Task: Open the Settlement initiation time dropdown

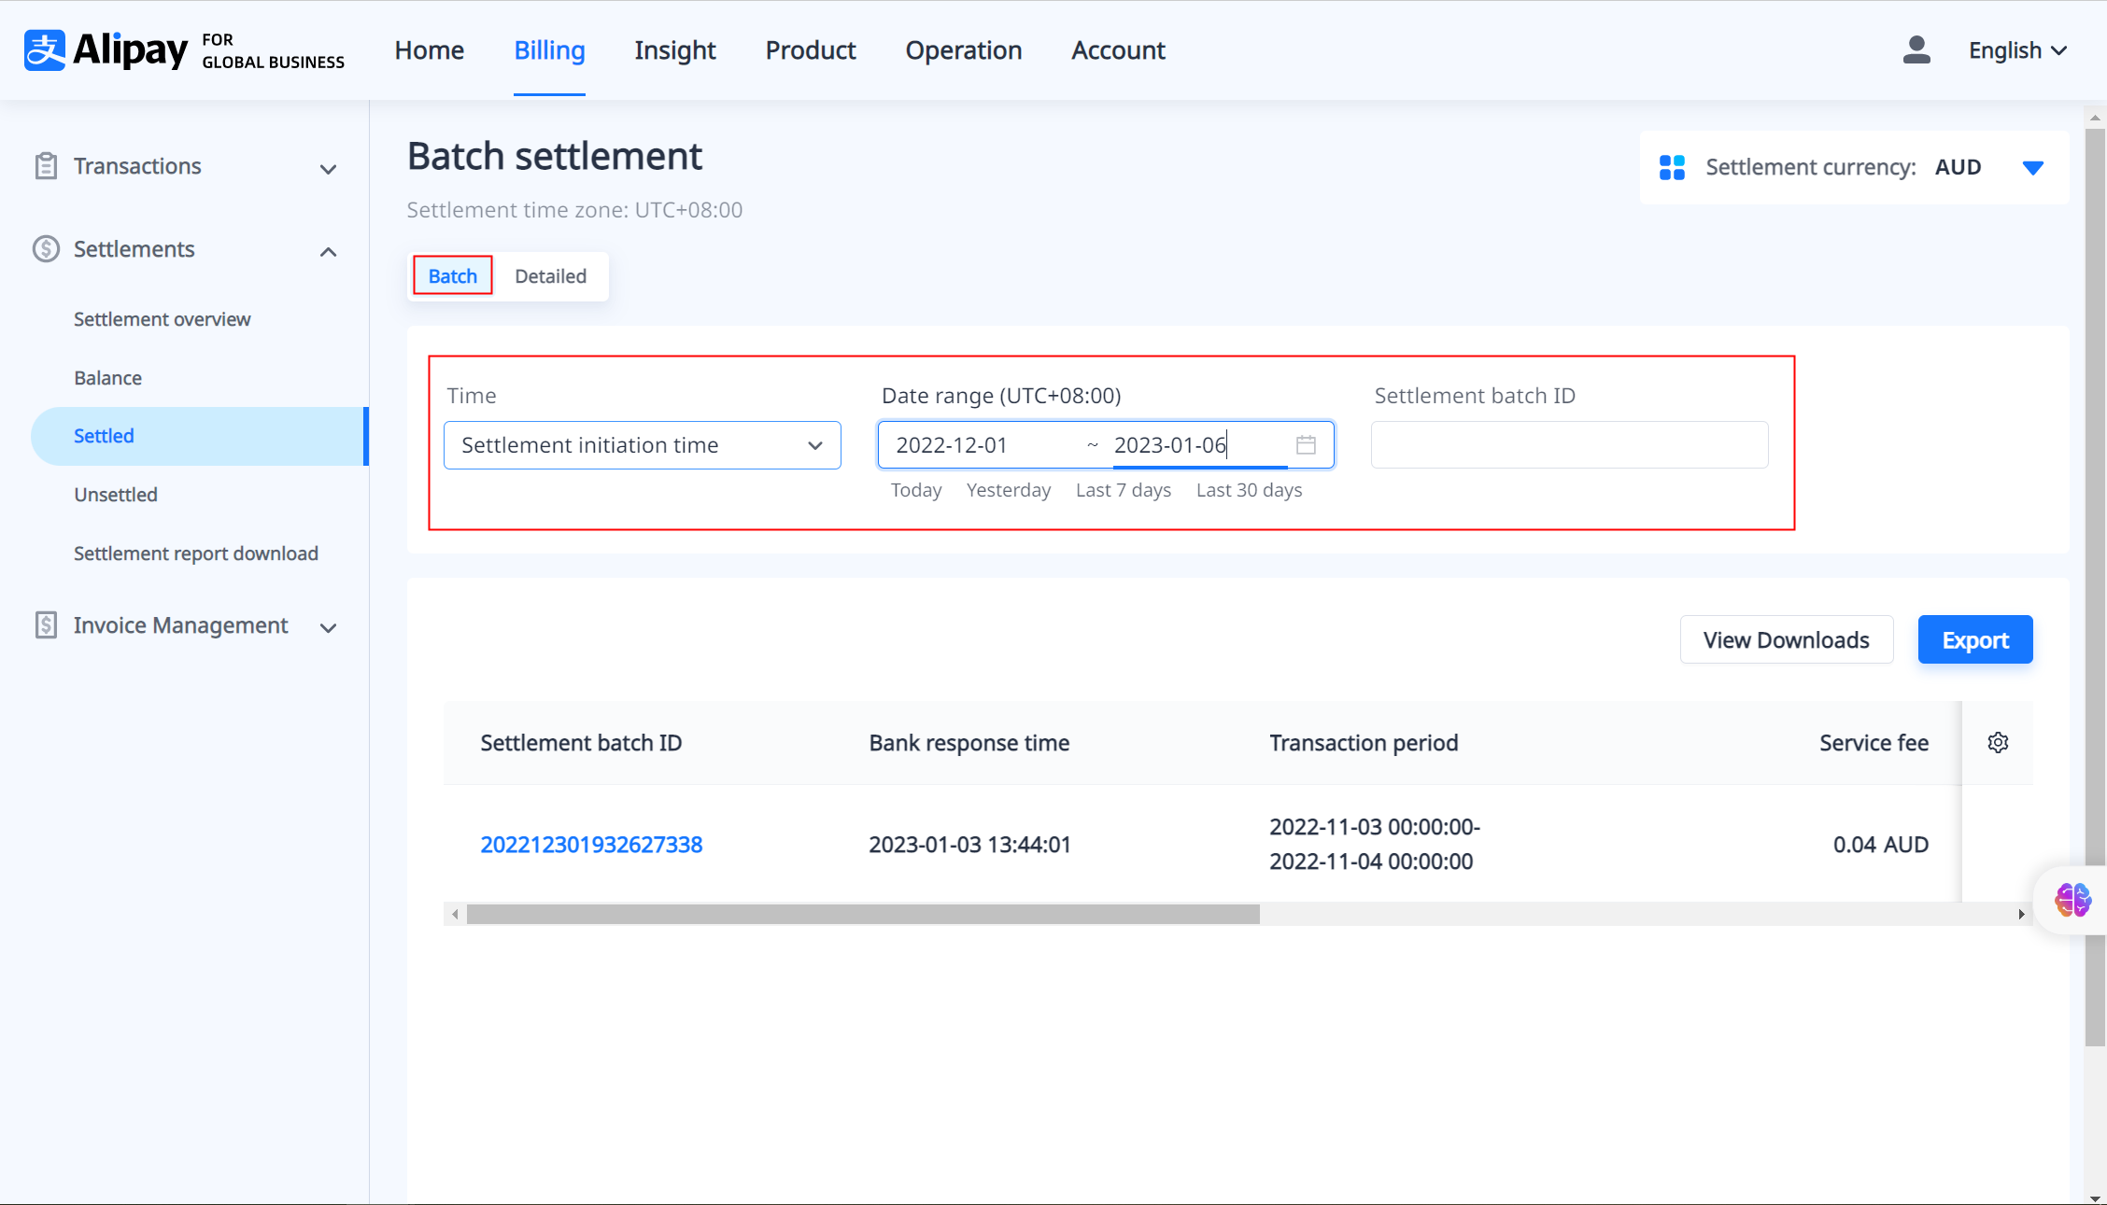Action: point(642,445)
